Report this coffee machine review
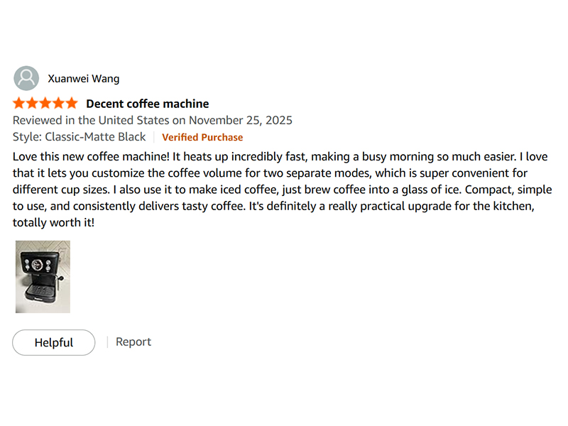This screenshot has width=568, height=426. (x=133, y=342)
